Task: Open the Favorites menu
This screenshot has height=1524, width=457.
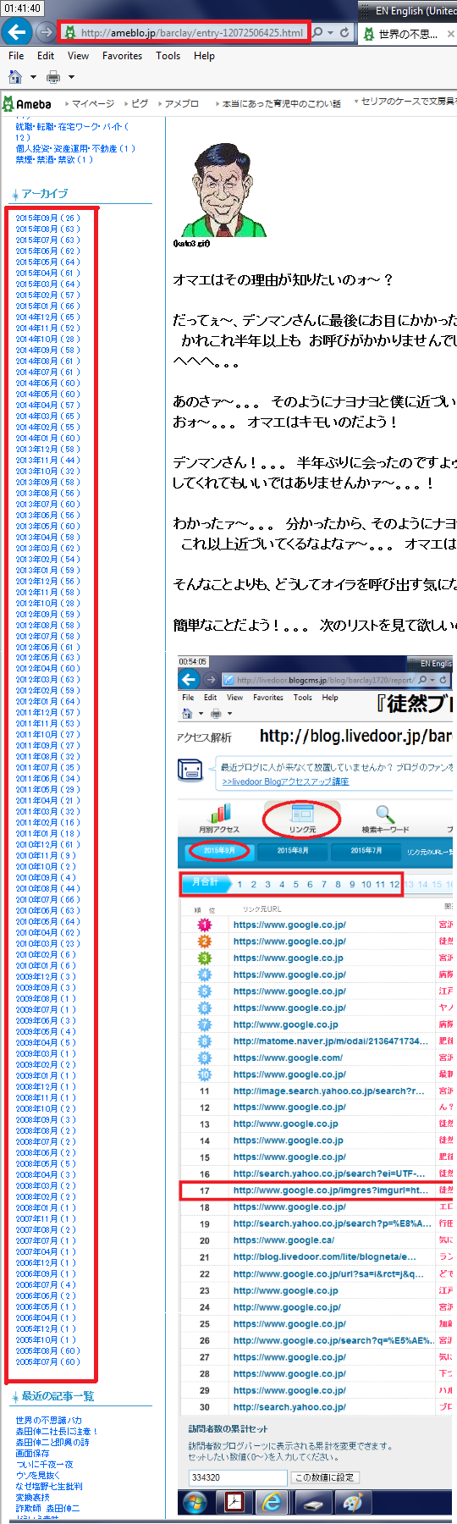Action: [x=122, y=56]
